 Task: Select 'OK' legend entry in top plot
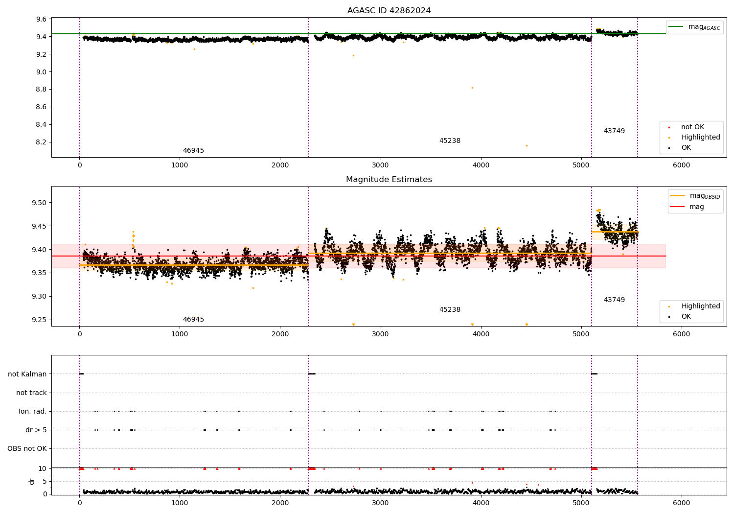[x=686, y=148]
